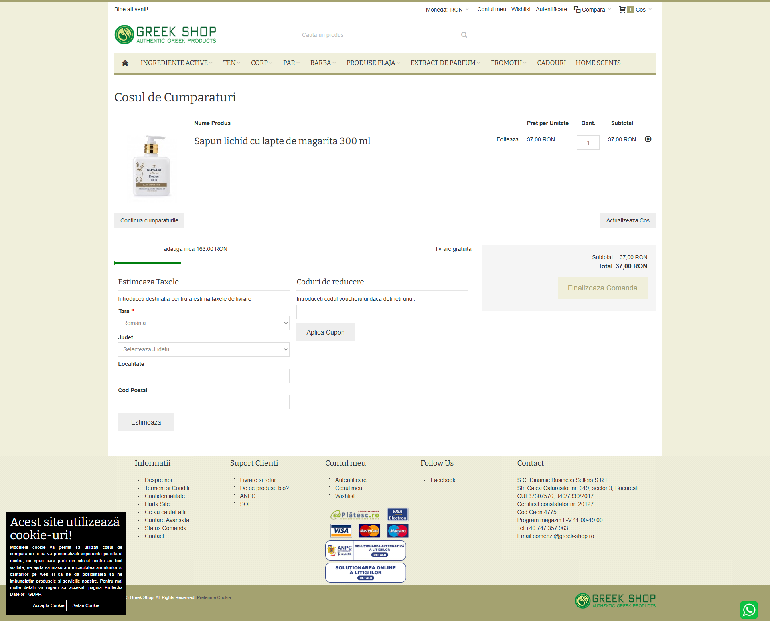Open WhatsApp chat icon
Screen dimensions: 770x621
pos(749,610)
